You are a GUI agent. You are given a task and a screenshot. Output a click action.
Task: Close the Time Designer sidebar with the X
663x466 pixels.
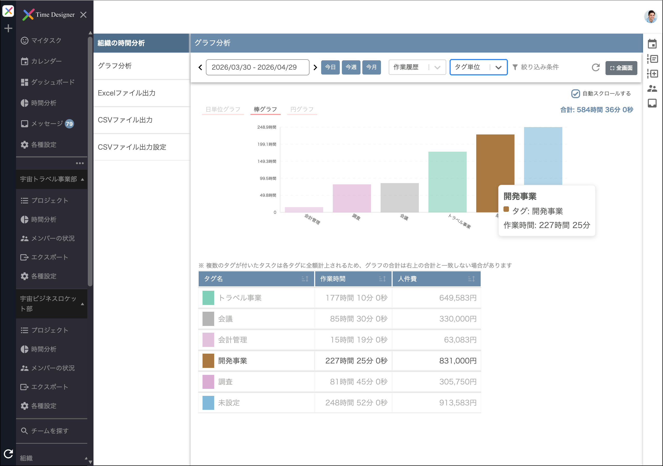[x=83, y=15]
